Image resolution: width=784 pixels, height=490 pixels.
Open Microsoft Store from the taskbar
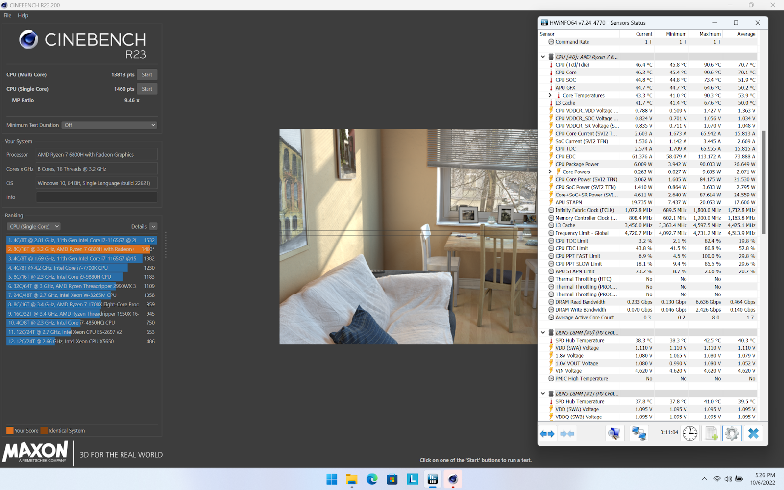coord(392,479)
